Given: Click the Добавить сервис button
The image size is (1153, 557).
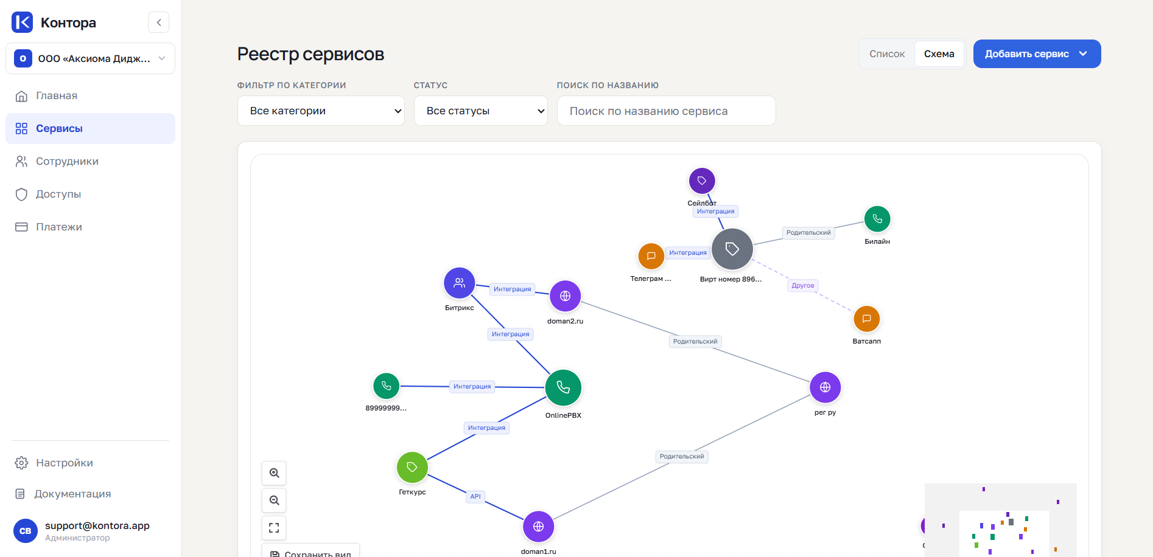Looking at the screenshot, I should point(1037,54).
